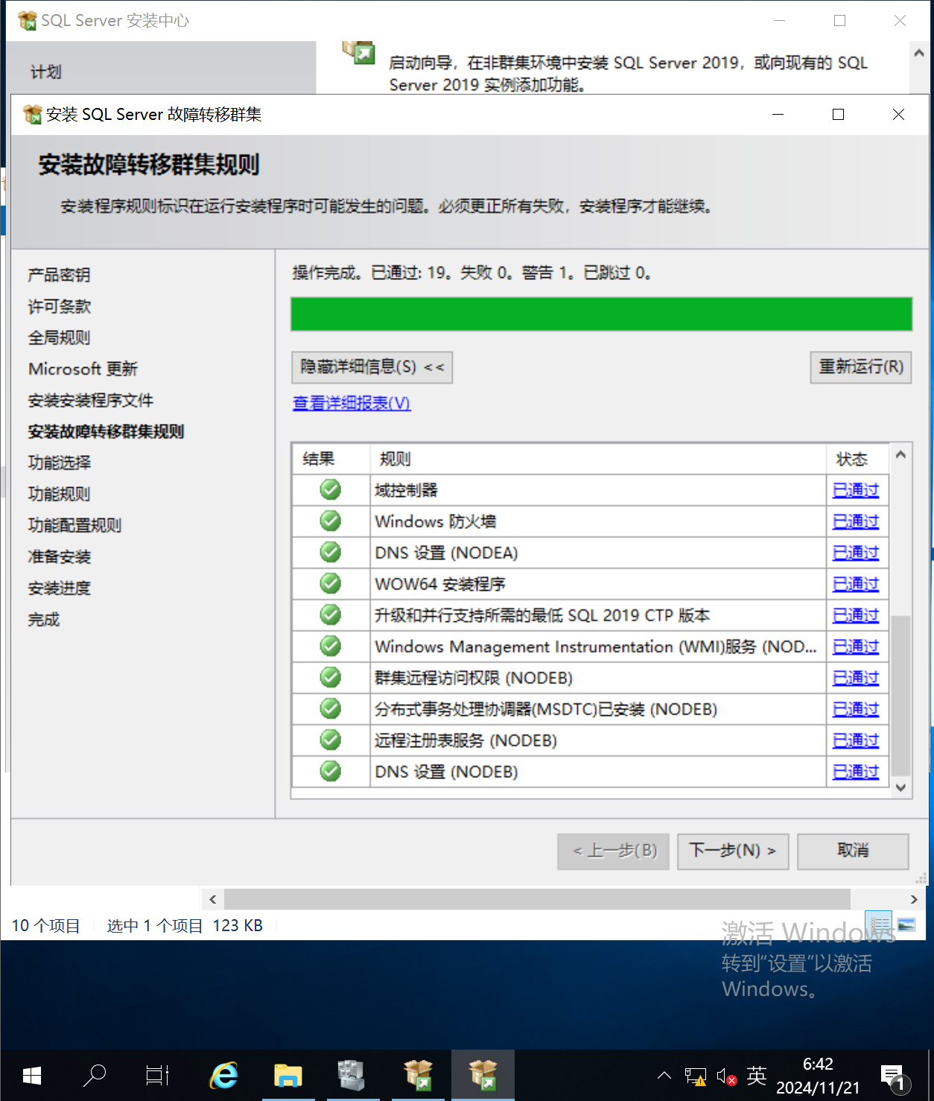Click 计划 tab in SQL Server 安装中心
This screenshot has width=934, height=1101.
(x=46, y=72)
